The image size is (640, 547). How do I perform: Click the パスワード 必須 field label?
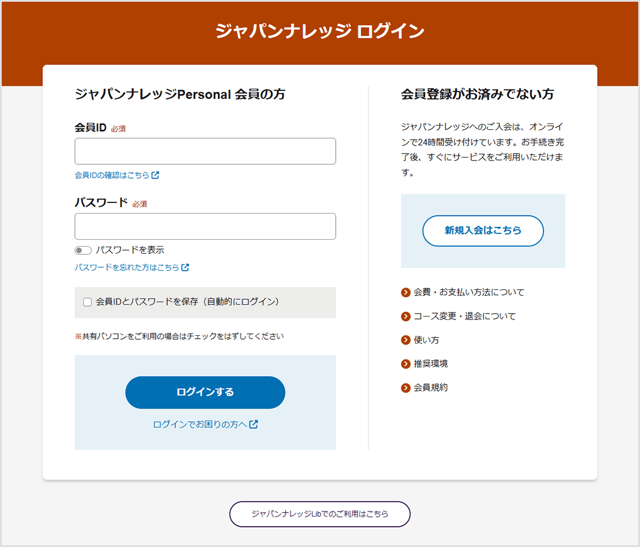111,203
